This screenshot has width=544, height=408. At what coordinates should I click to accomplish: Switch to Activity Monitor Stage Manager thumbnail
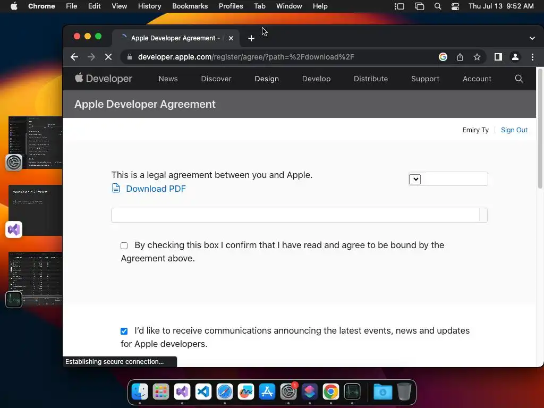pyautogui.click(x=36, y=279)
